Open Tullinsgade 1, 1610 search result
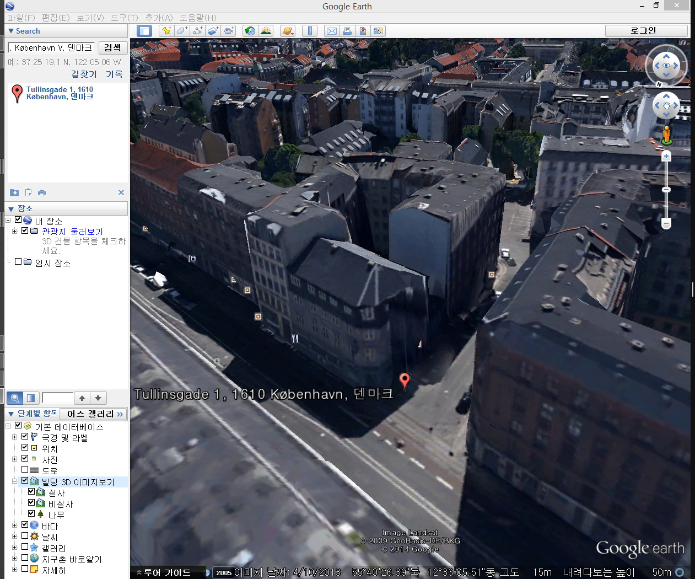This screenshot has height=579, width=695. tap(60, 93)
